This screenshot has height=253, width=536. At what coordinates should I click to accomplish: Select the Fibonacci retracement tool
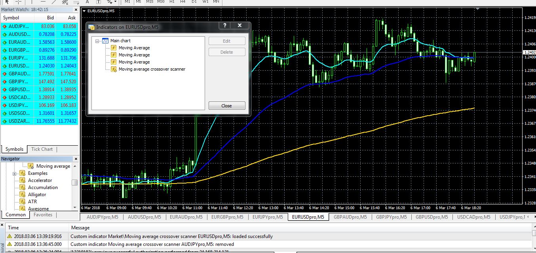pyautogui.click(x=76, y=2)
